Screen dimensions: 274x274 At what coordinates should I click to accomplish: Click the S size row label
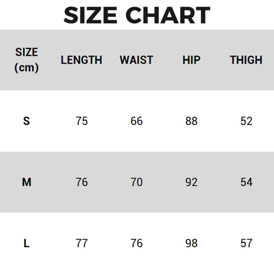[x=26, y=121]
